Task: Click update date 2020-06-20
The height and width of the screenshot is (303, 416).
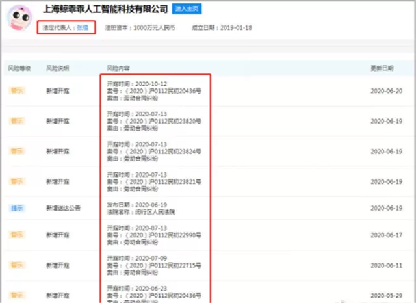Action: coord(387,91)
